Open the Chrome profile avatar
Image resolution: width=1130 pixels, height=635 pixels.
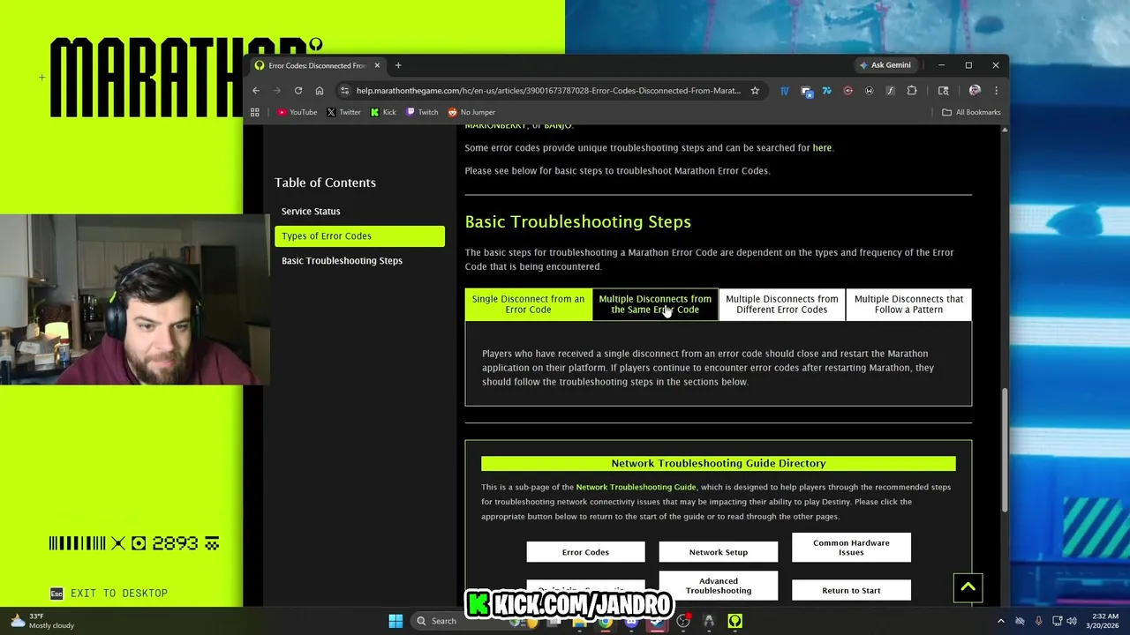975,90
